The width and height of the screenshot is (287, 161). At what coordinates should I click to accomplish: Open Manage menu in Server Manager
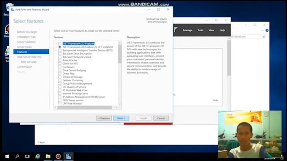(187, 30)
